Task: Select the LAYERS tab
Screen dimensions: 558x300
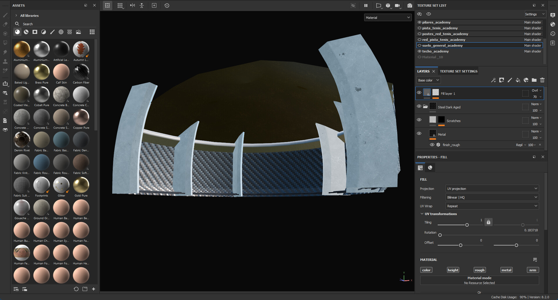Action: 424,71
